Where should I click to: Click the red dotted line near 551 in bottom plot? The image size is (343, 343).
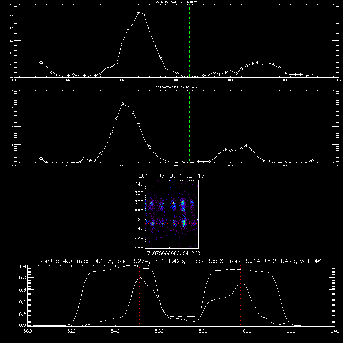pyautogui.click(x=139, y=295)
